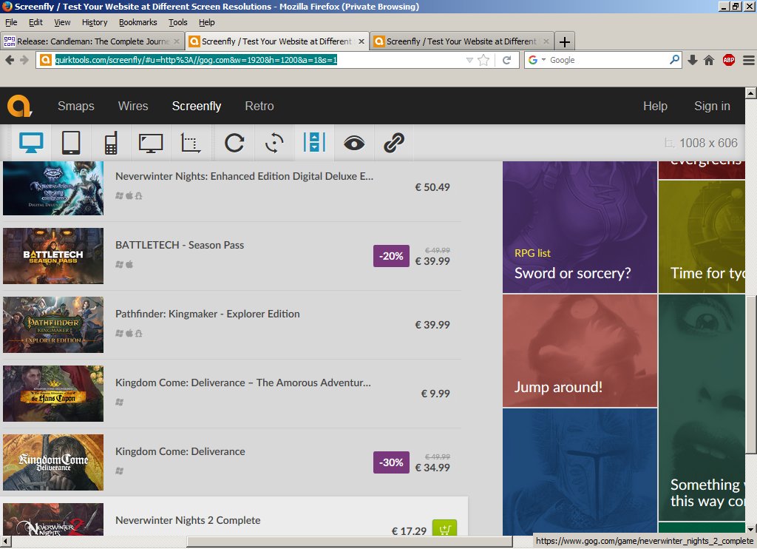Click the vertical scrollbar down arrow

[x=751, y=529]
